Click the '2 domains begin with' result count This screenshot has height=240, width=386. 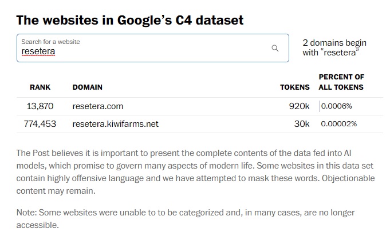334,47
